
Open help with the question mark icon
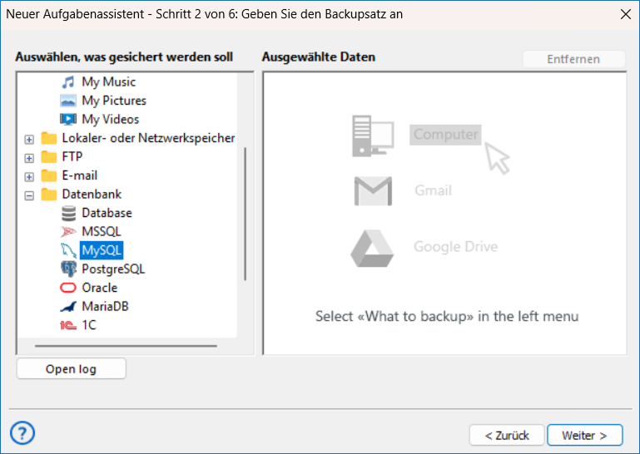22,432
